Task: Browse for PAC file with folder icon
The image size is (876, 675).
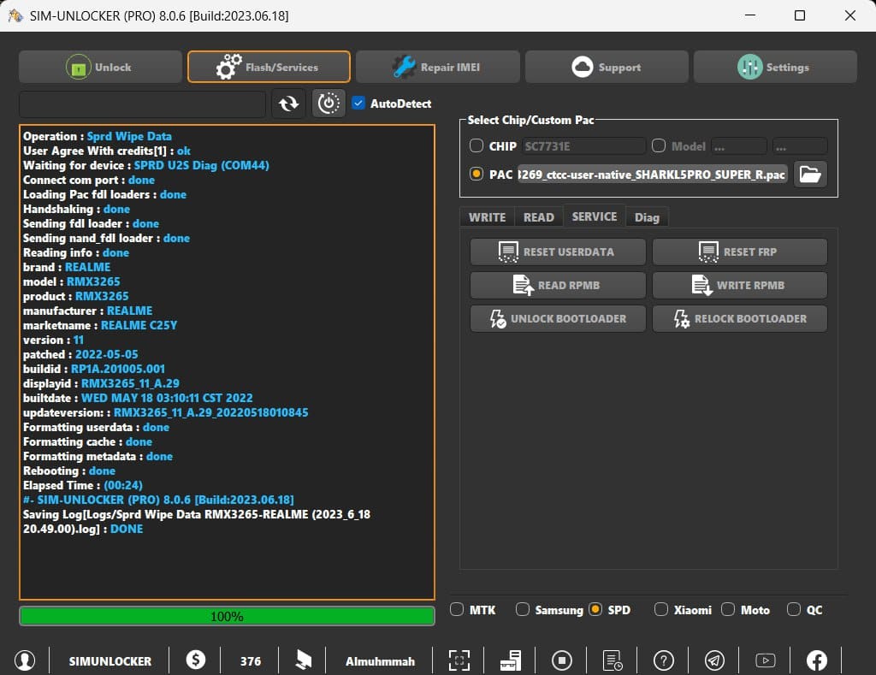Action: 810,175
